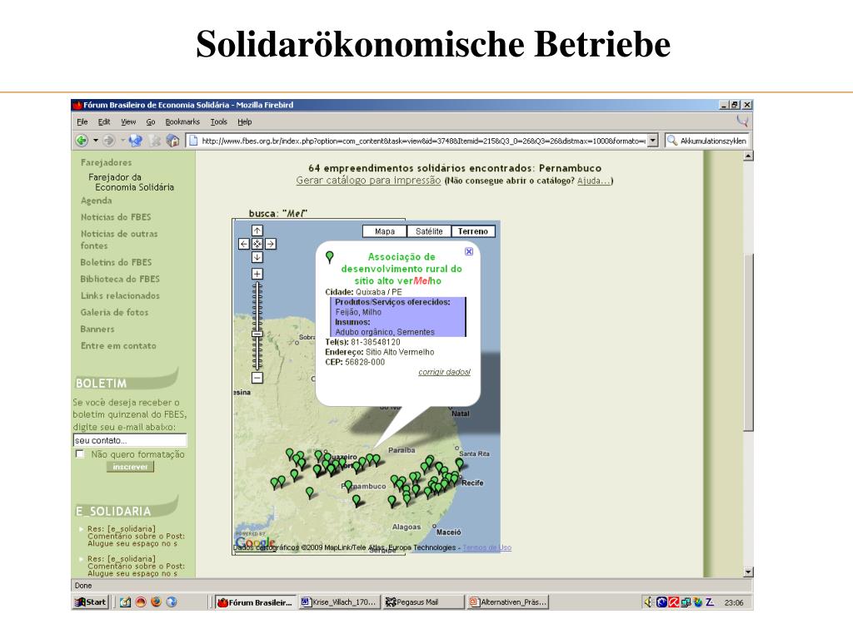Viewport: 853px width, 639px height.
Task: Click the scrollbar down arrow
Action: pos(749,572)
